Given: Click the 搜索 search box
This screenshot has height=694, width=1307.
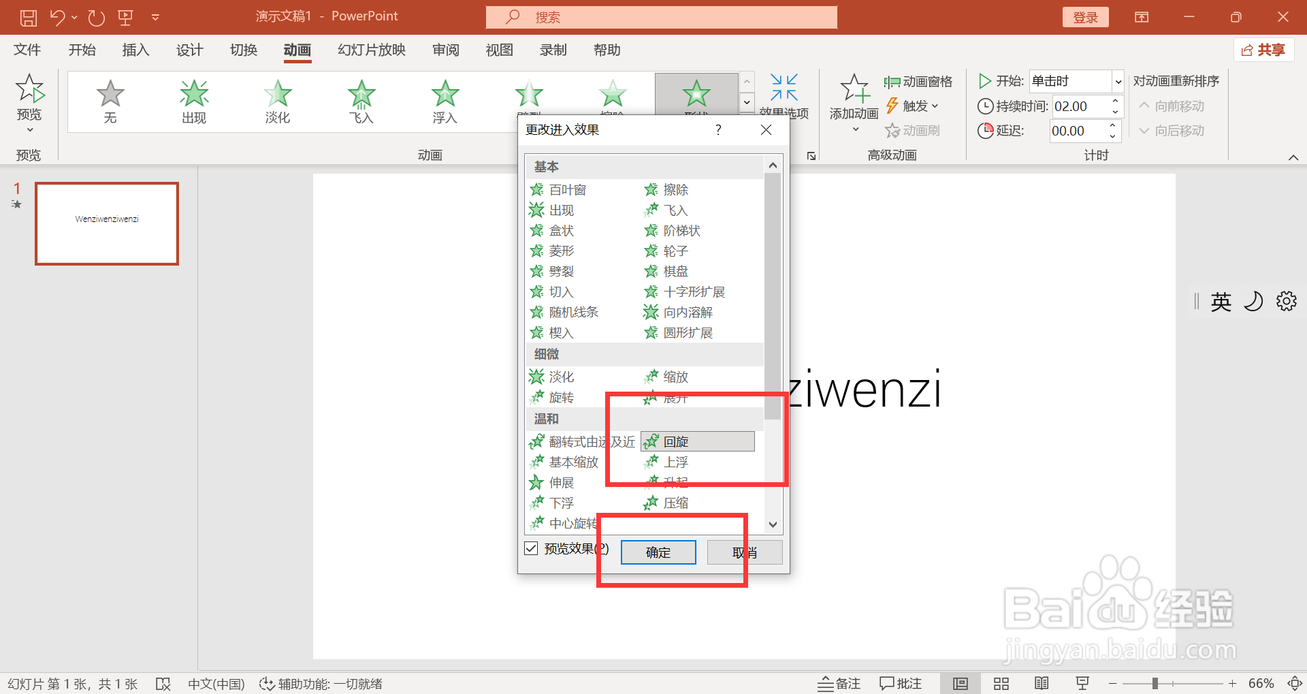Looking at the screenshot, I should (x=662, y=17).
